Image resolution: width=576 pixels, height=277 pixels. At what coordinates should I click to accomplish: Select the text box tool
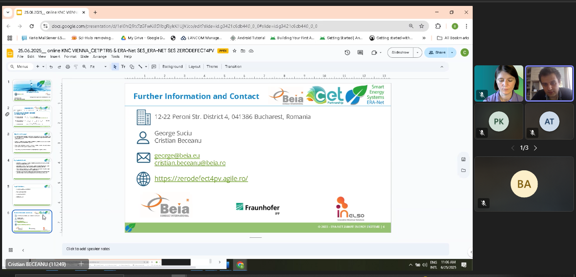123,67
